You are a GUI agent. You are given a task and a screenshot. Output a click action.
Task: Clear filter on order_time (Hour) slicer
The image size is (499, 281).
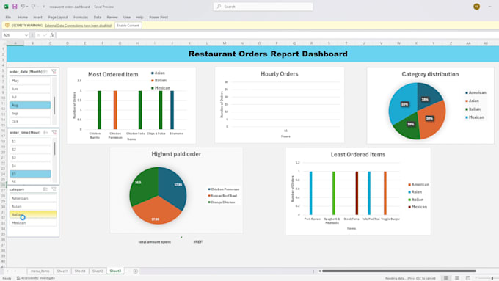click(x=54, y=132)
